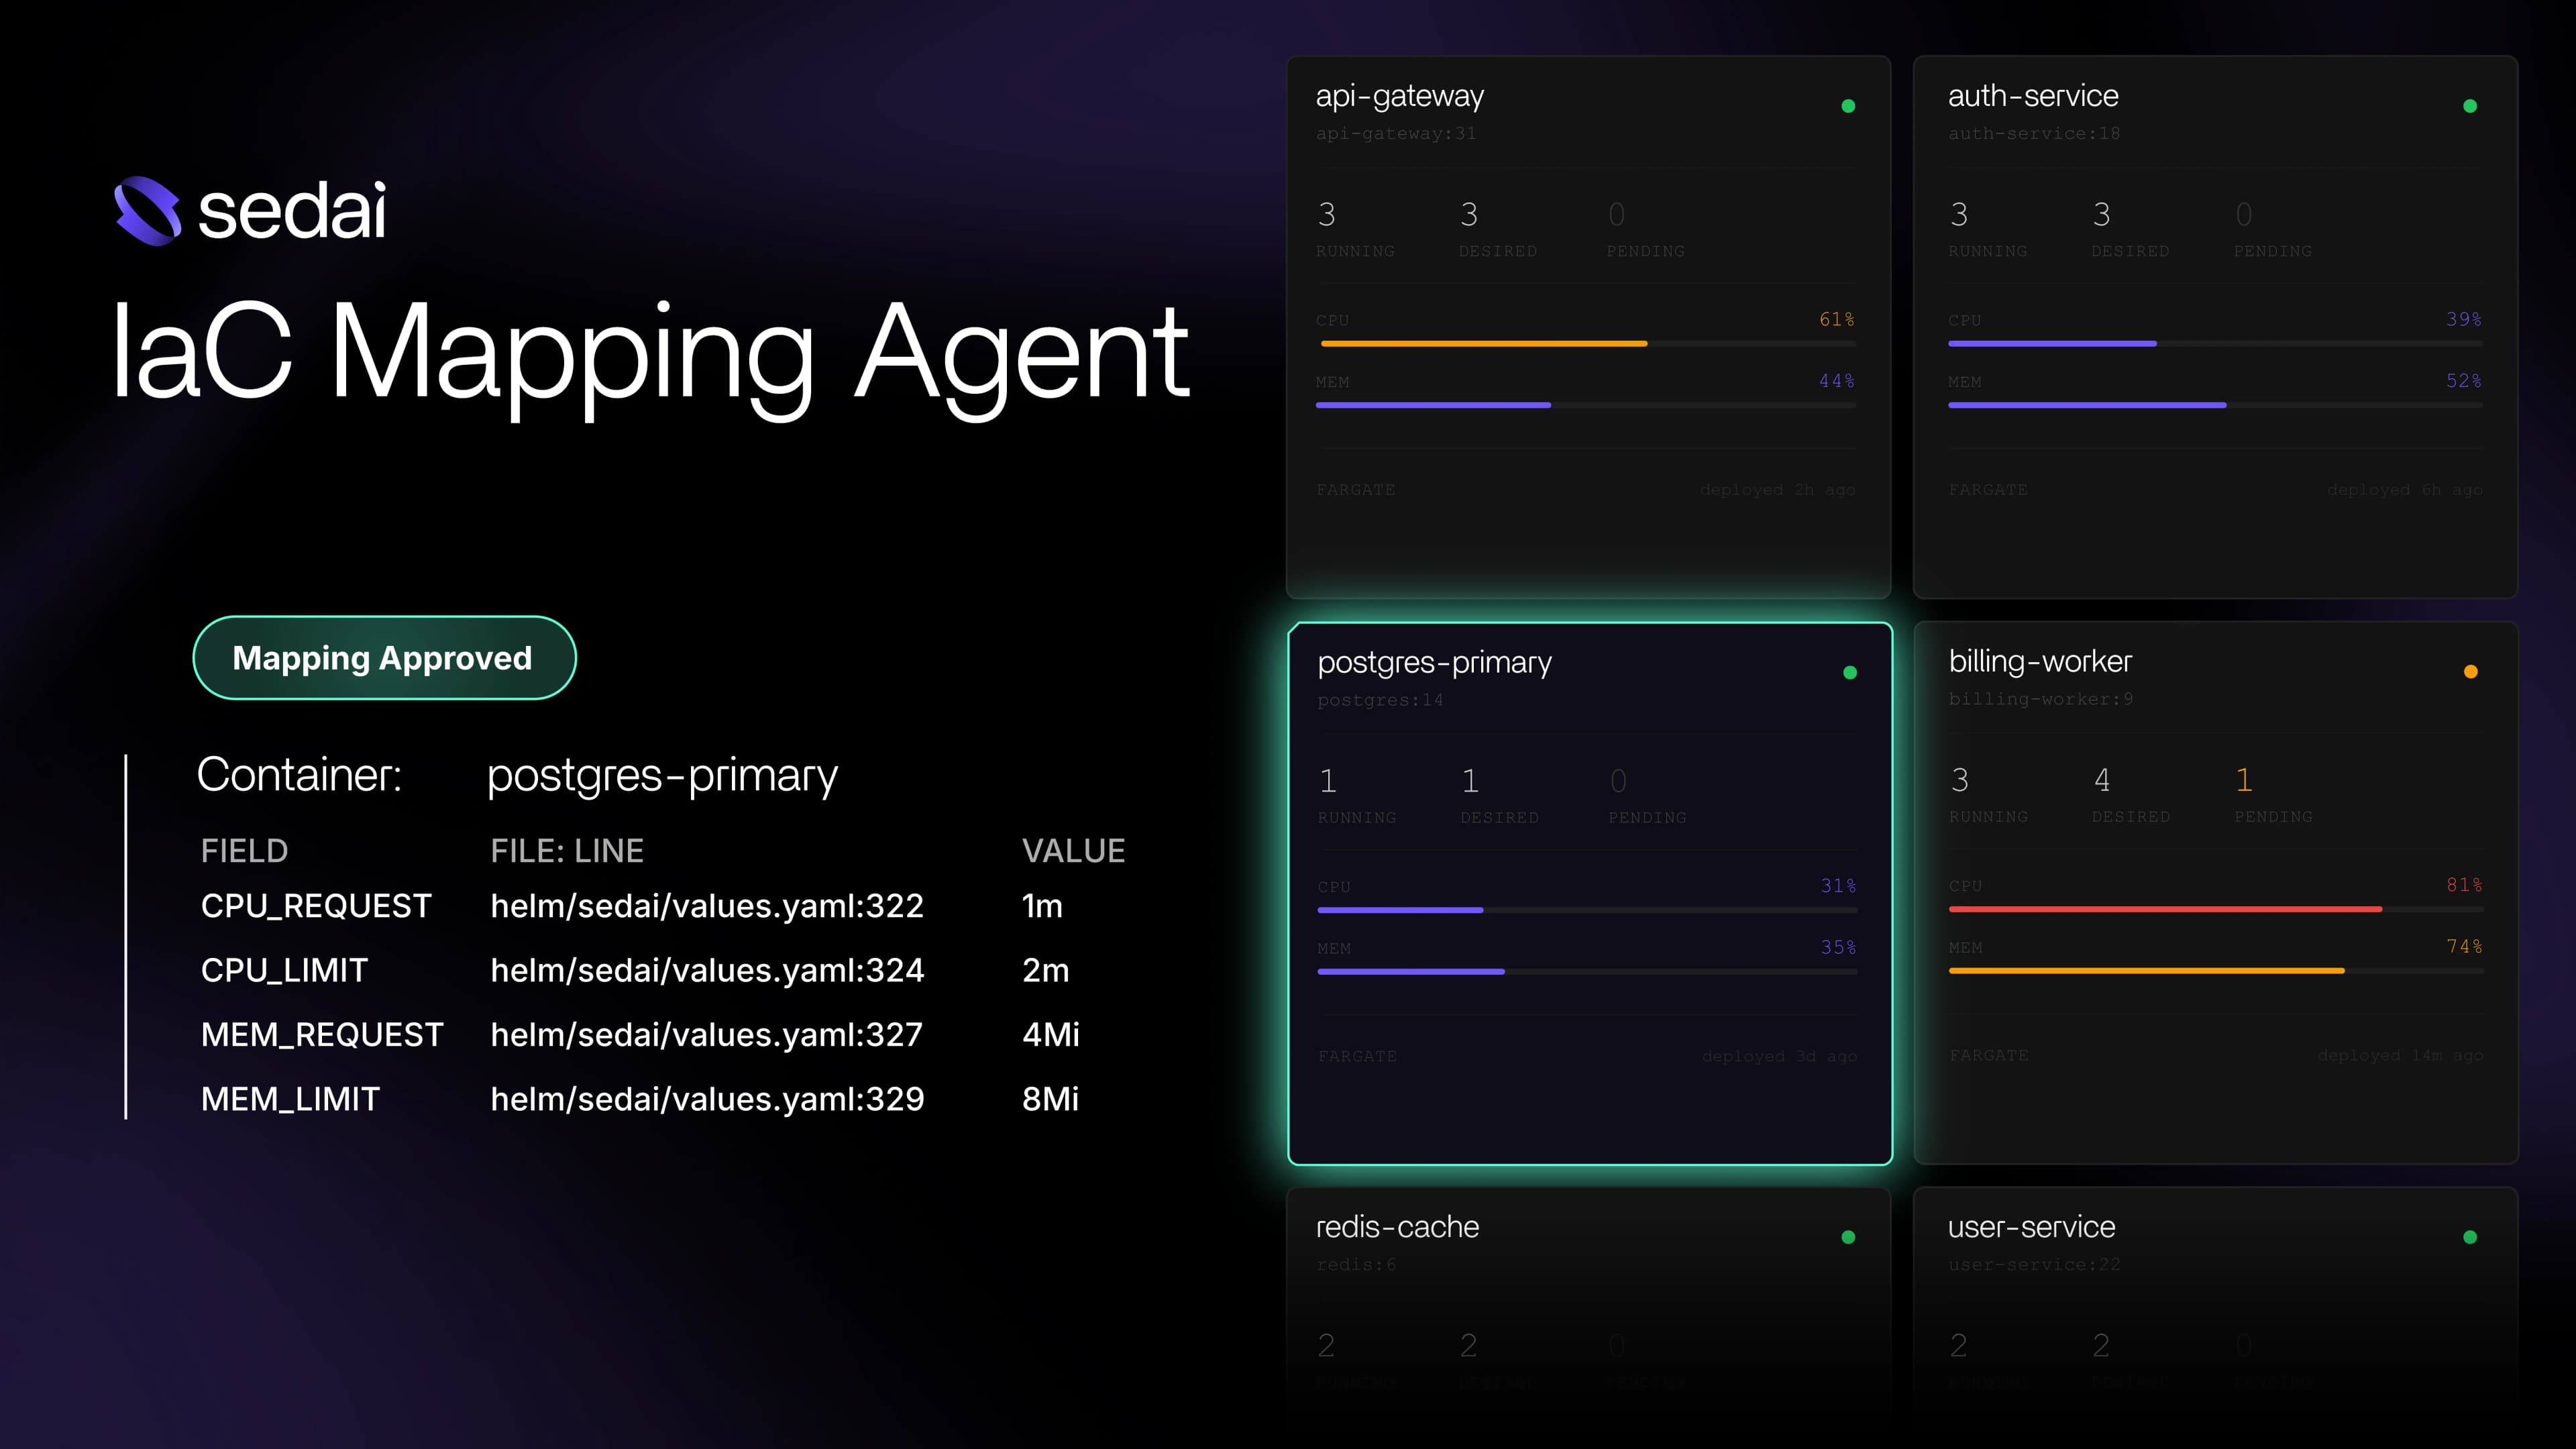Viewport: 2576px width, 1449px height.
Task: Click the CPU_LIMIT field name
Action: [x=284, y=970]
